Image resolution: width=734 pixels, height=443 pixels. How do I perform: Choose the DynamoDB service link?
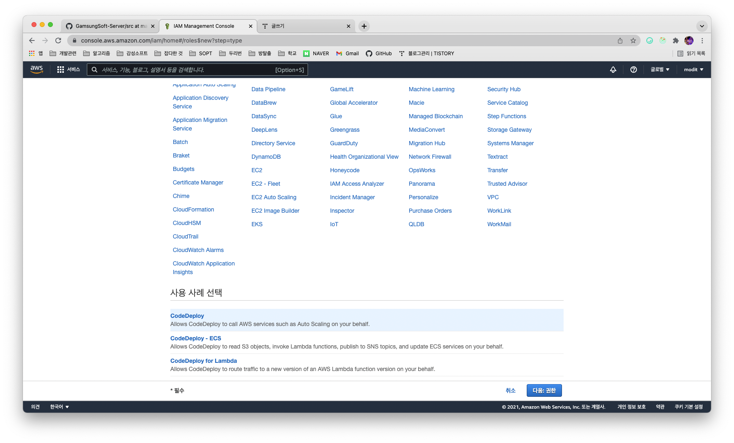(x=266, y=157)
